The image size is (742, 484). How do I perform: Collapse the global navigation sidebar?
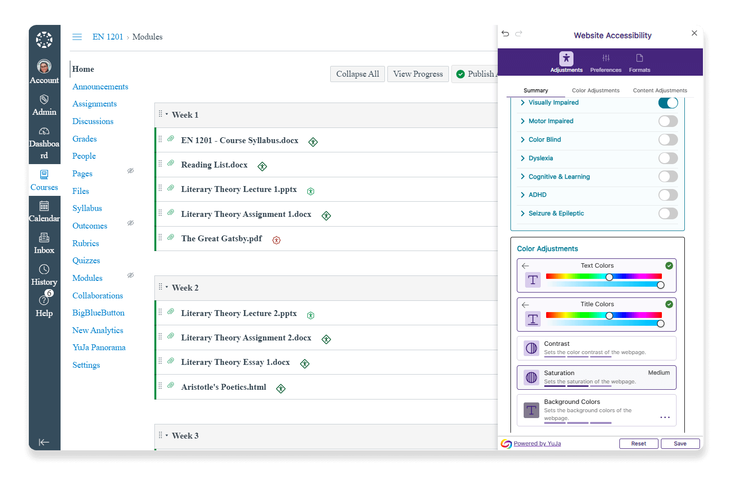coord(44,442)
